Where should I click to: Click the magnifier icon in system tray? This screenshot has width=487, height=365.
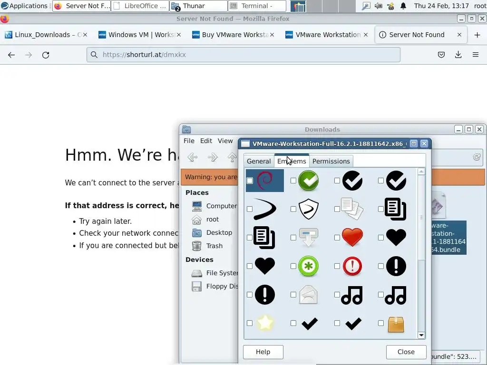click(366, 6)
